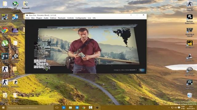Select the AutoPlay disc desktop shortcut
Screen dimensions: 197x110
[x=15, y=18]
